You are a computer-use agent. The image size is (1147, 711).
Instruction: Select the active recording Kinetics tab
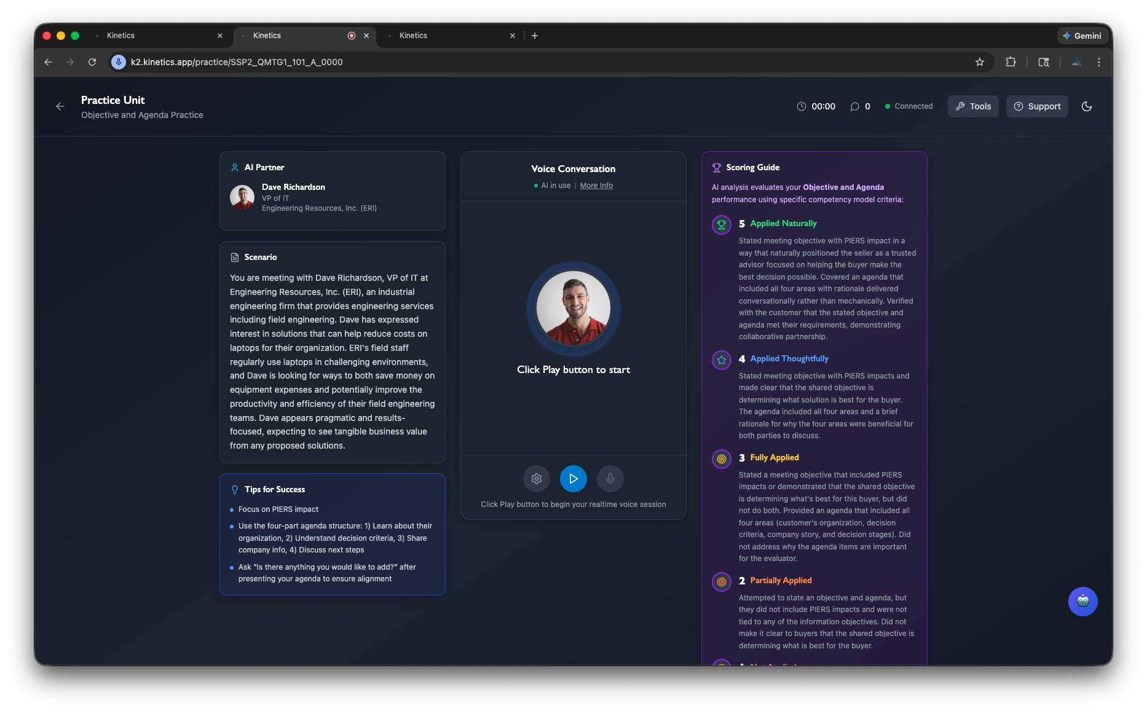point(304,36)
